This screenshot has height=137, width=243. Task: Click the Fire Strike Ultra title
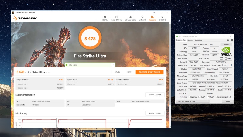(90, 56)
